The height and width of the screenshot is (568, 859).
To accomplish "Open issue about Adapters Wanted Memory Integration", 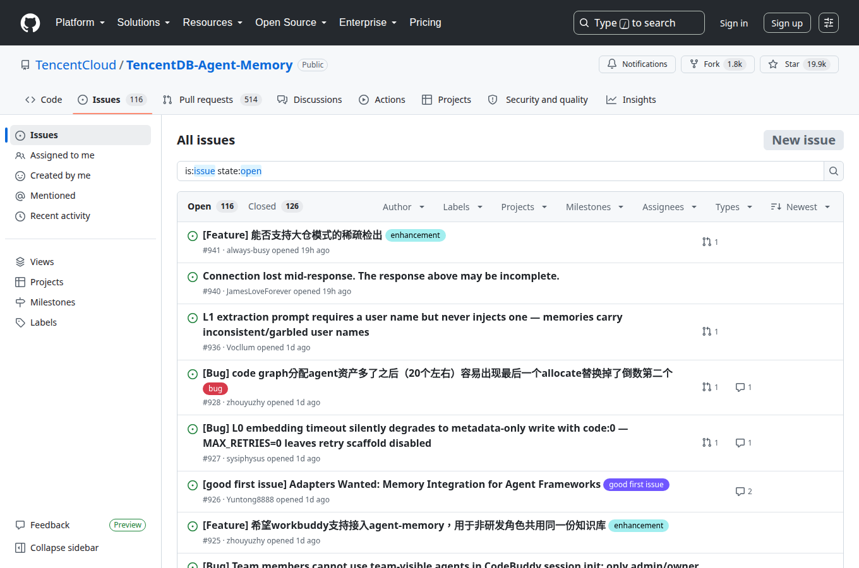I will 402,484.
